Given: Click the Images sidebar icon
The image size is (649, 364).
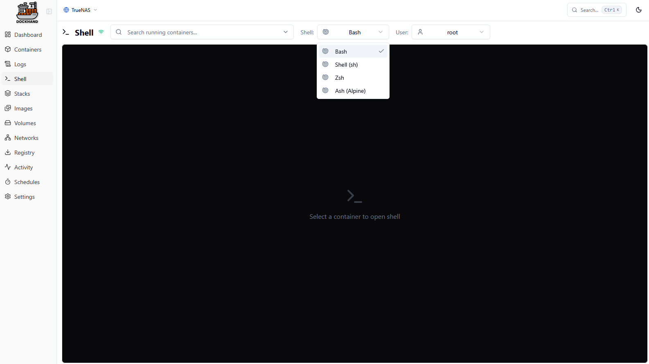Looking at the screenshot, I should tap(8, 108).
